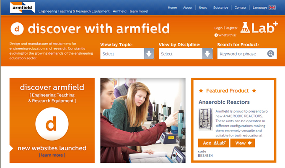
Task: Open the News page link
Action: coord(203,8)
